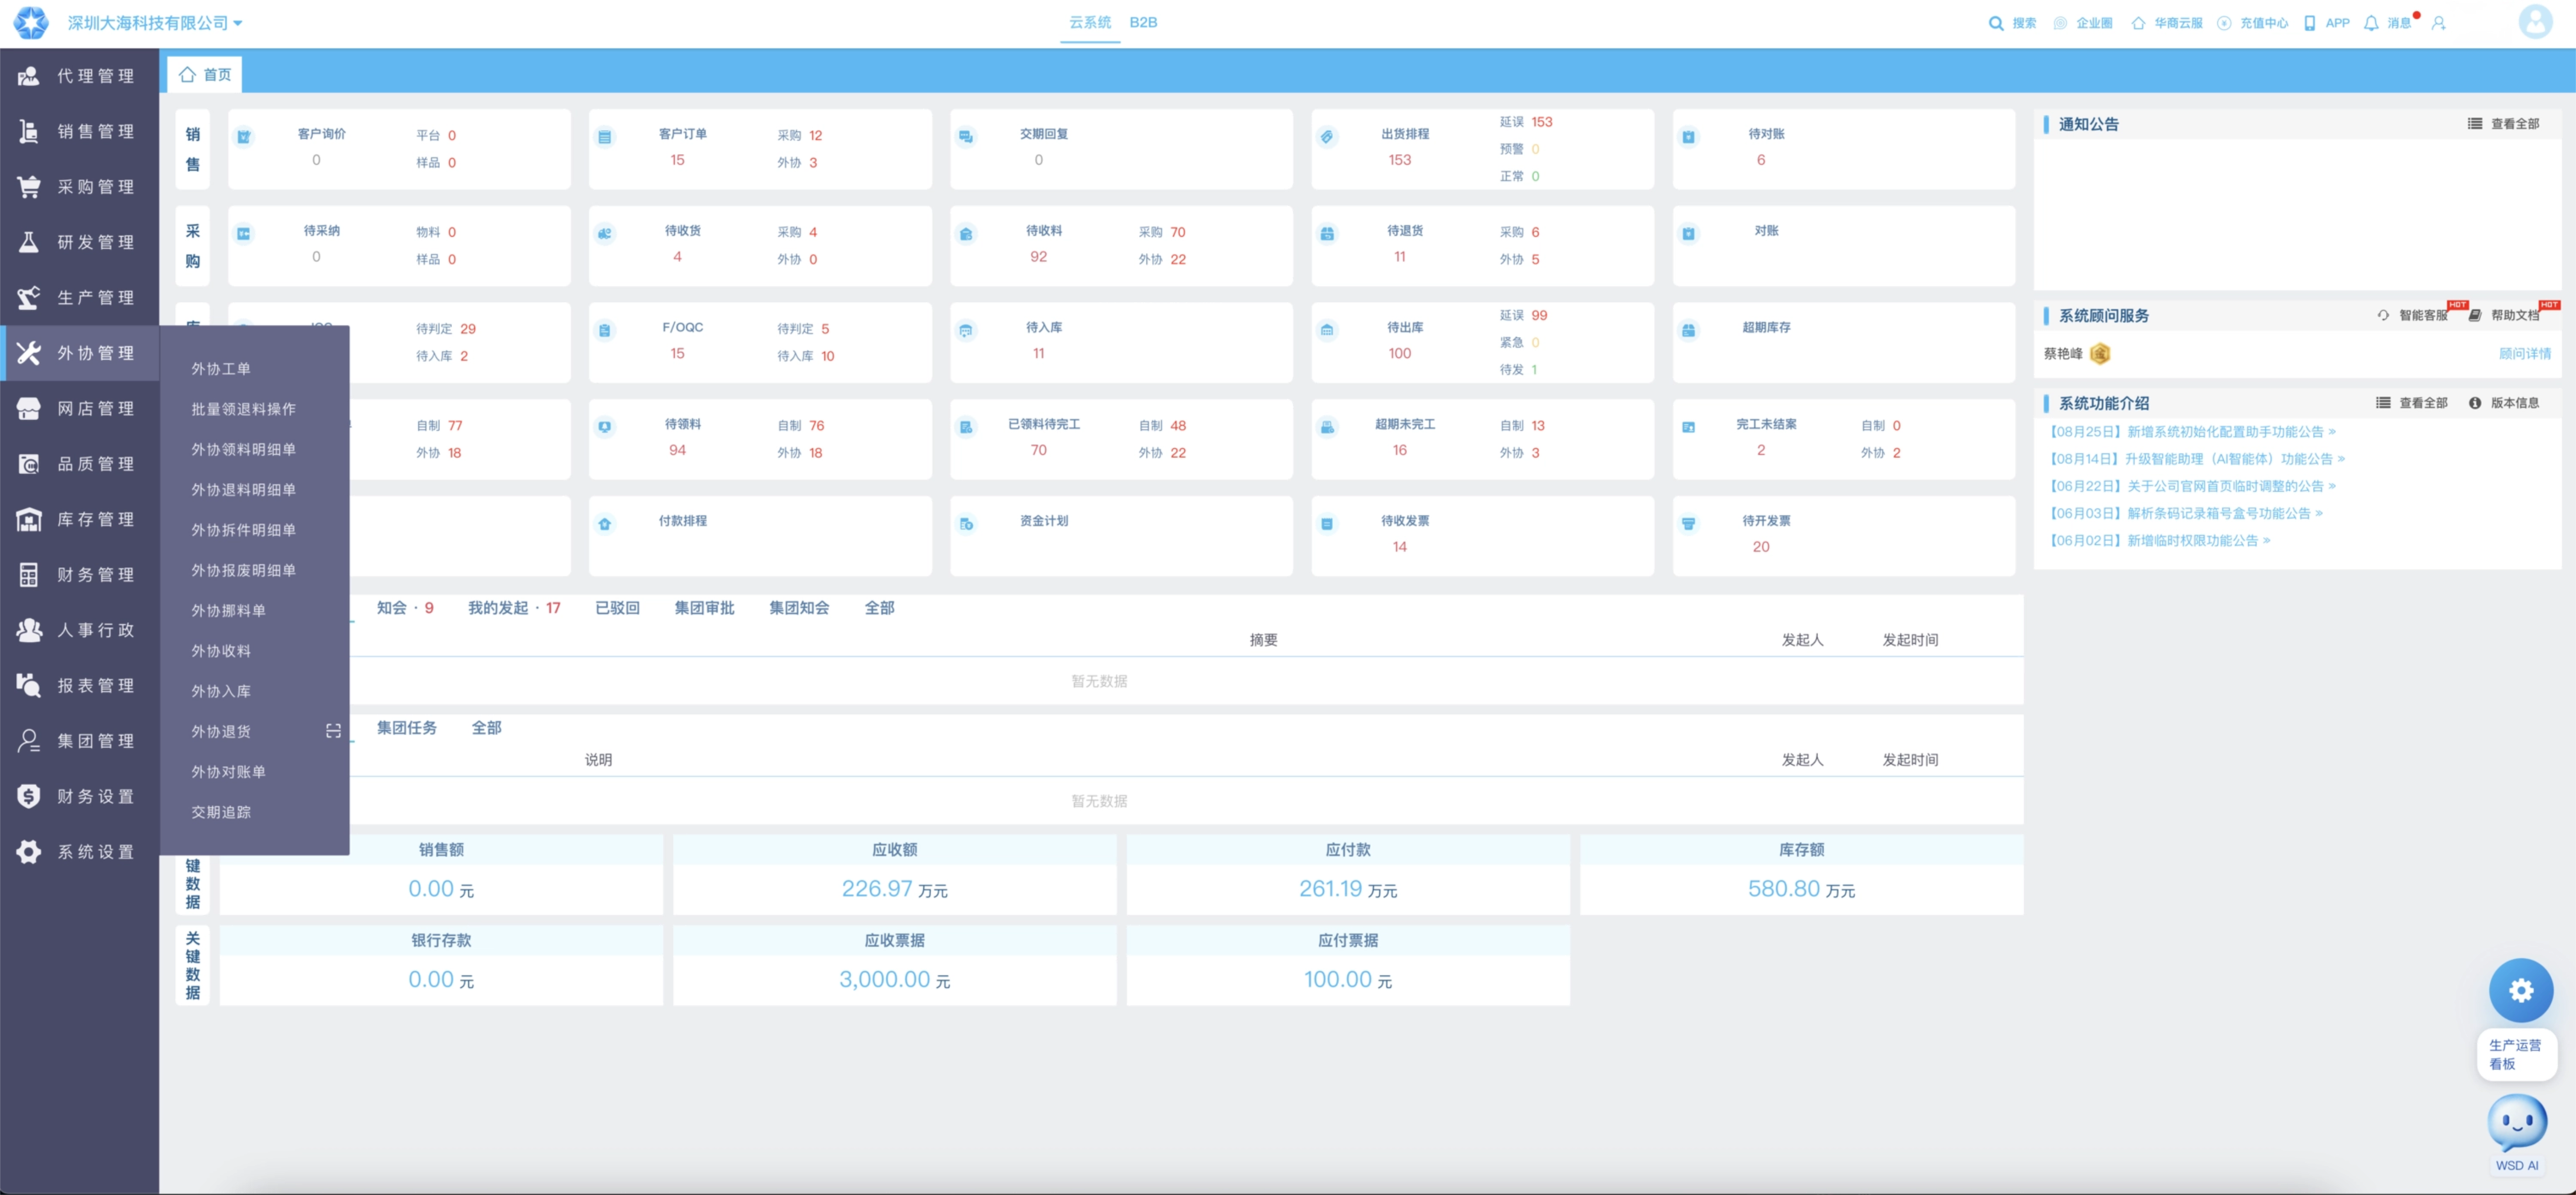
Task: Expand the 深圳大海科技有限公司 company dropdown
Action: click(x=155, y=23)
